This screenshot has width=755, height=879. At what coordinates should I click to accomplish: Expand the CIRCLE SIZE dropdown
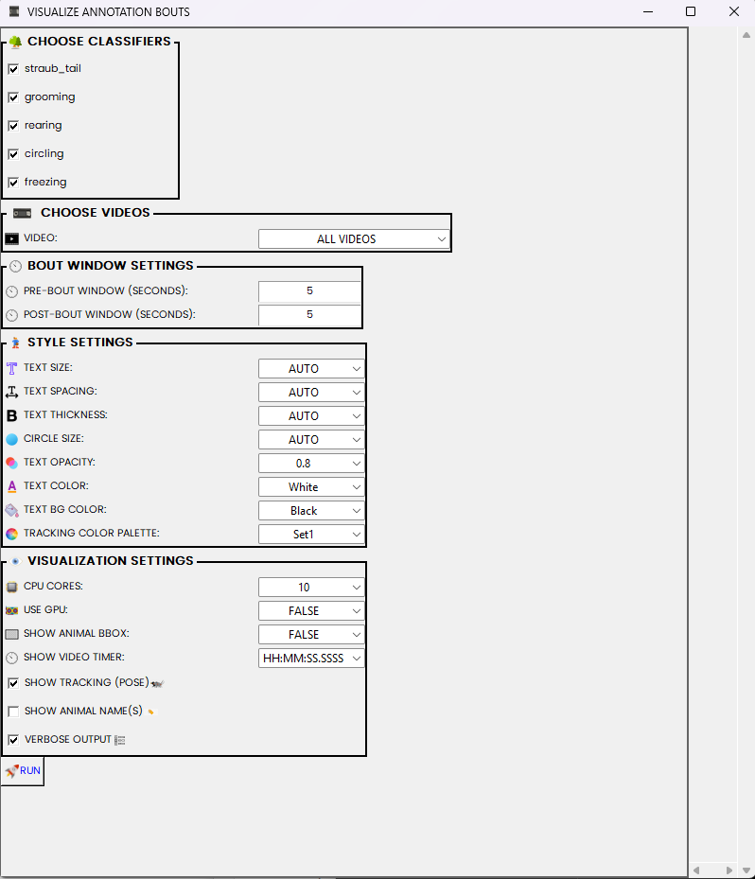click(311, 439)
